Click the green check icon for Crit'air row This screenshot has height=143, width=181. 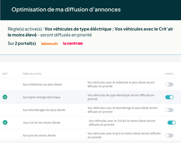(x=5, y=122)
